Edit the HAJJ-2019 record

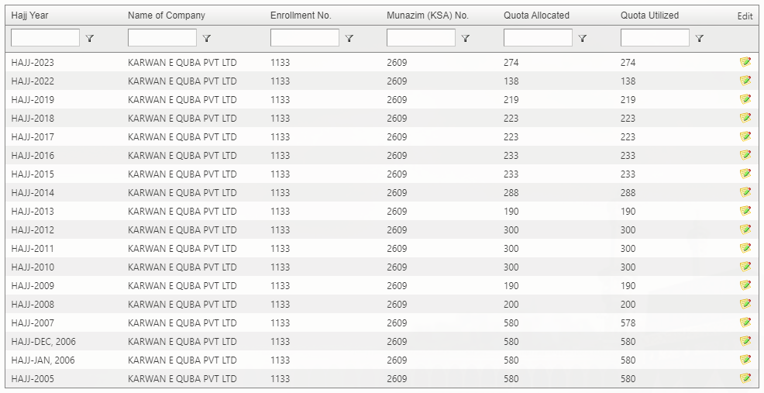(745, 99)
